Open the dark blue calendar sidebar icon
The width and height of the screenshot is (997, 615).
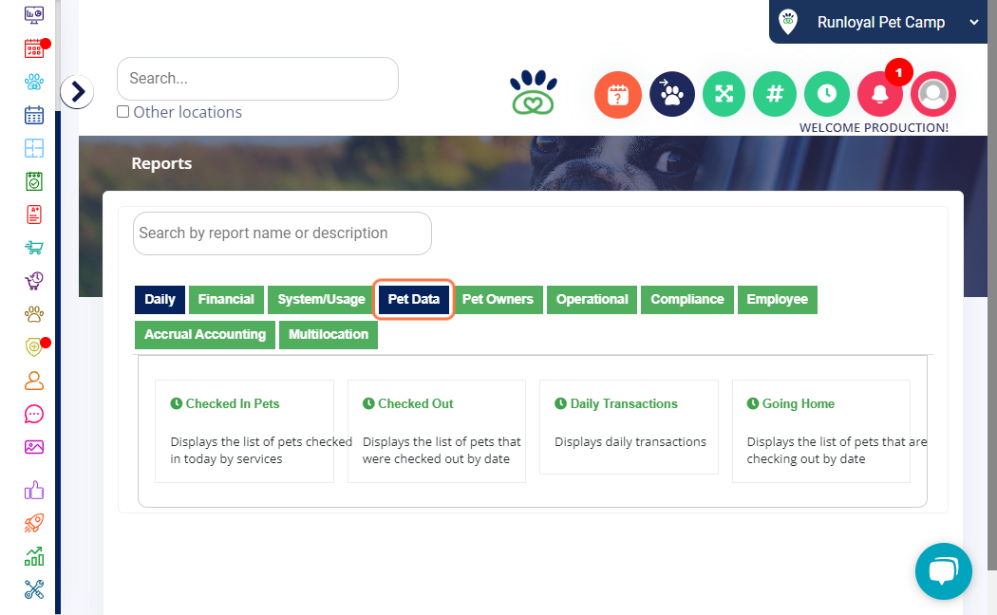33,115
